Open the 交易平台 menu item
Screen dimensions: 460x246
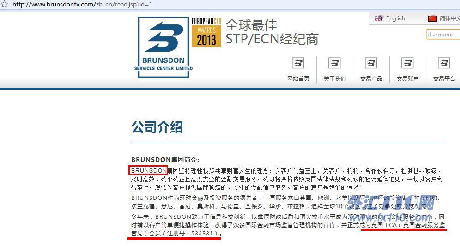pyautogui.click(x=444, y=78)
